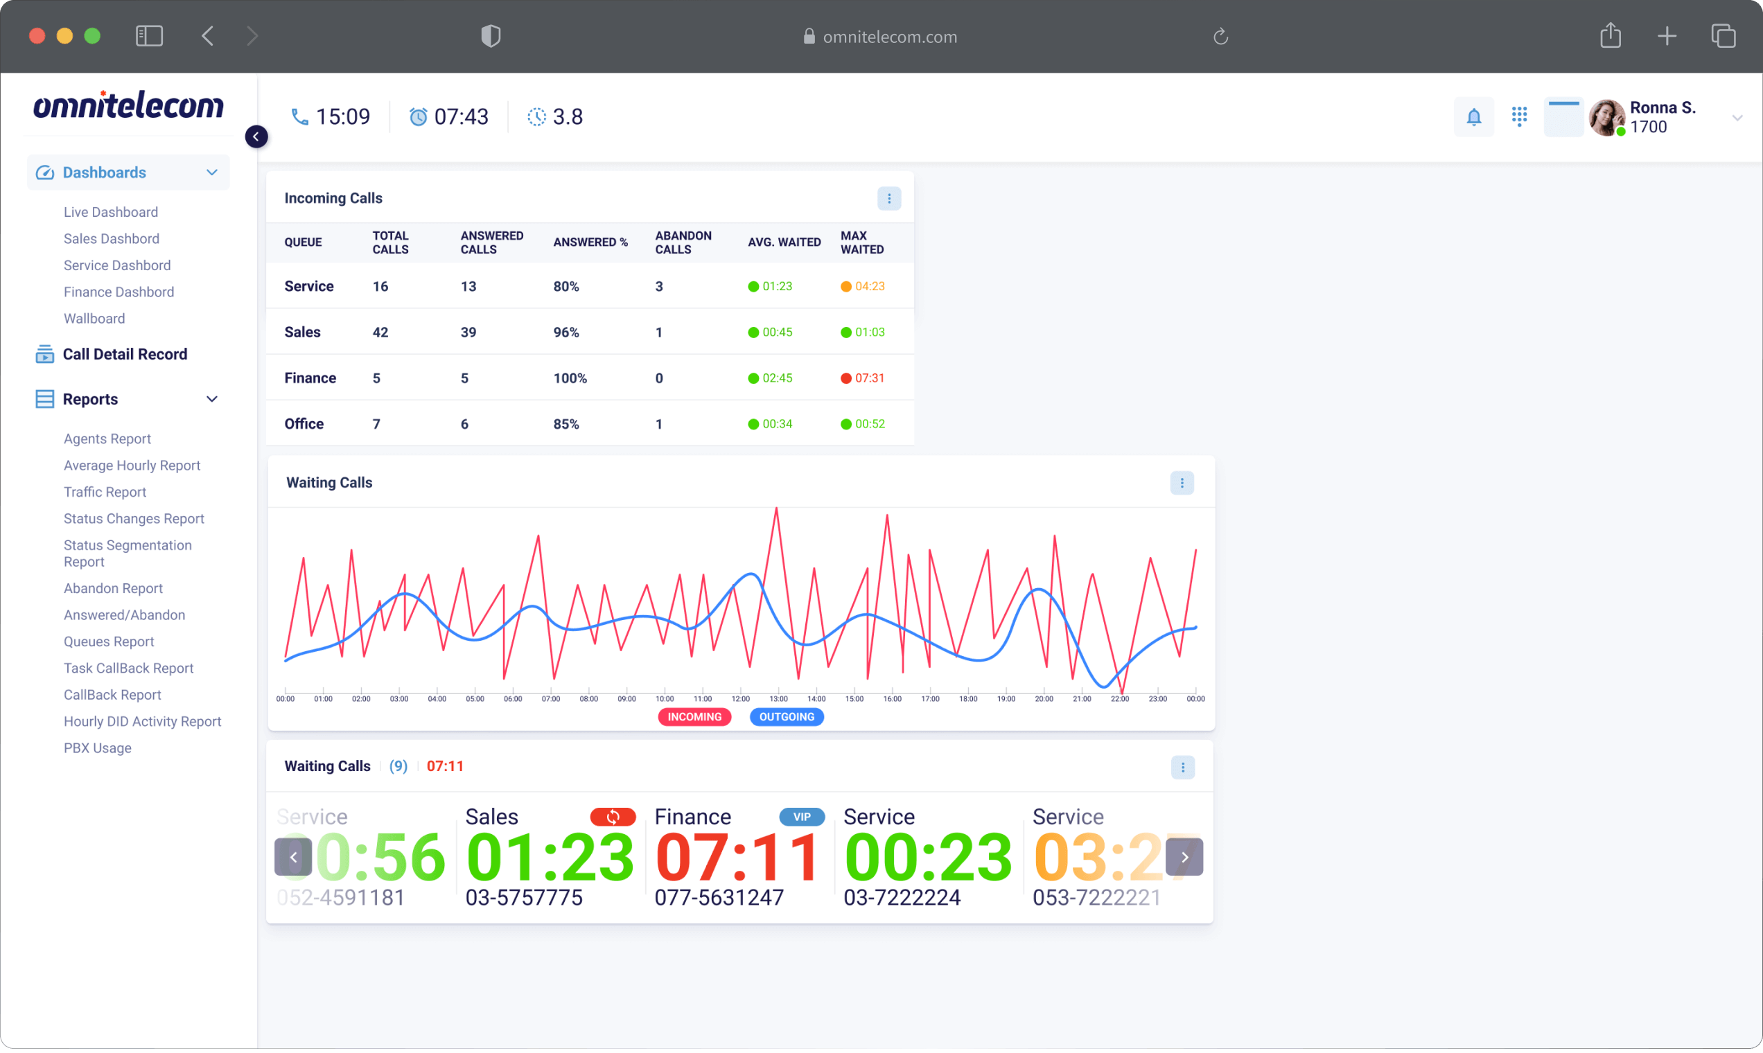The width and height of the screenshot is (1763, 1053).
Task: Collapse the Reports menu section
Action: 211,399
